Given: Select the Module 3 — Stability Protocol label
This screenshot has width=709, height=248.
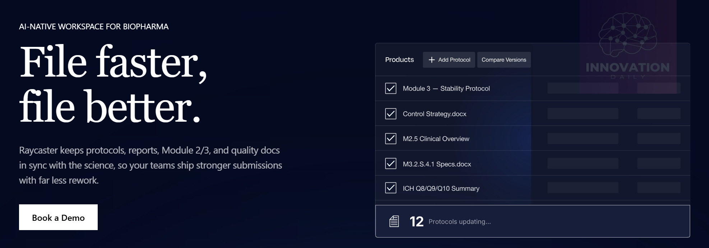Looking at the screenshot, I should pos(446,88).
